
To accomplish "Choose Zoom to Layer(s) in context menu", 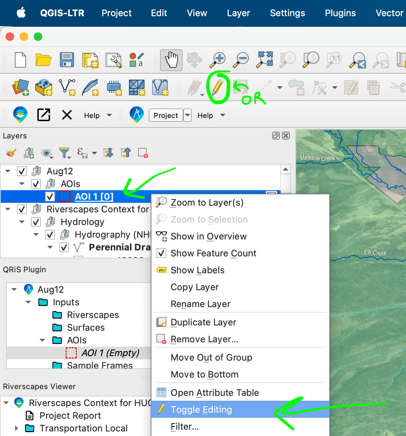I will 240,203.
